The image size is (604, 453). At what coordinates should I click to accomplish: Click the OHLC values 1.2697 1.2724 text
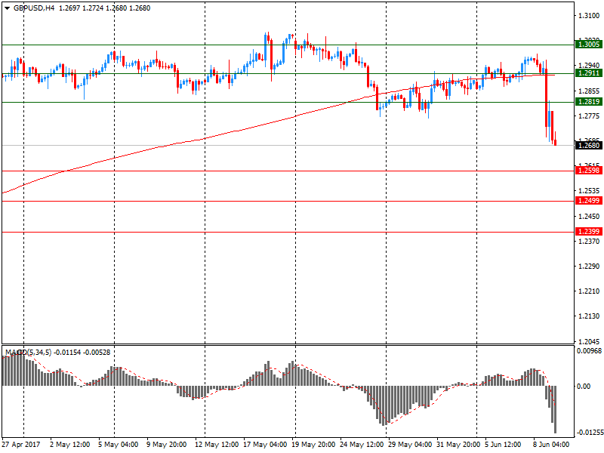coord(82,8)
